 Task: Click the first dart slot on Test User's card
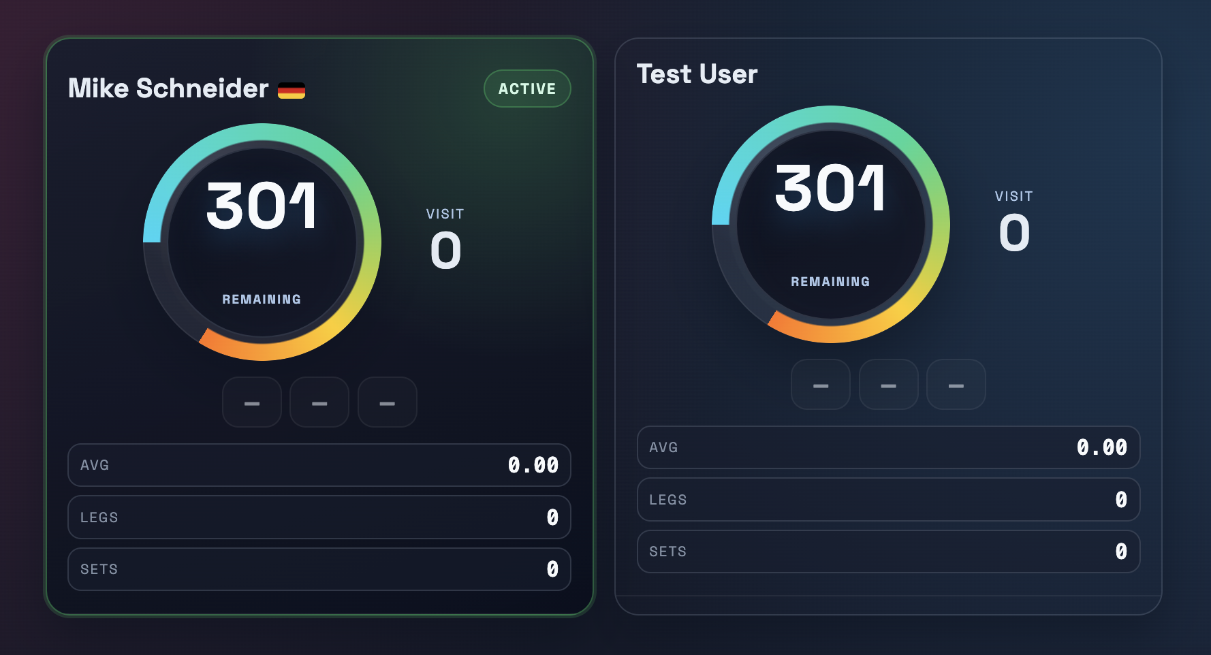tap(821, 385)
